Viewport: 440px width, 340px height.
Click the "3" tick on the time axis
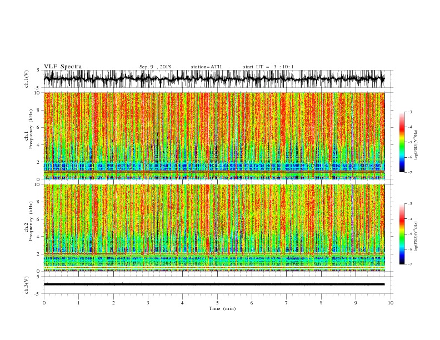(148, 303)
